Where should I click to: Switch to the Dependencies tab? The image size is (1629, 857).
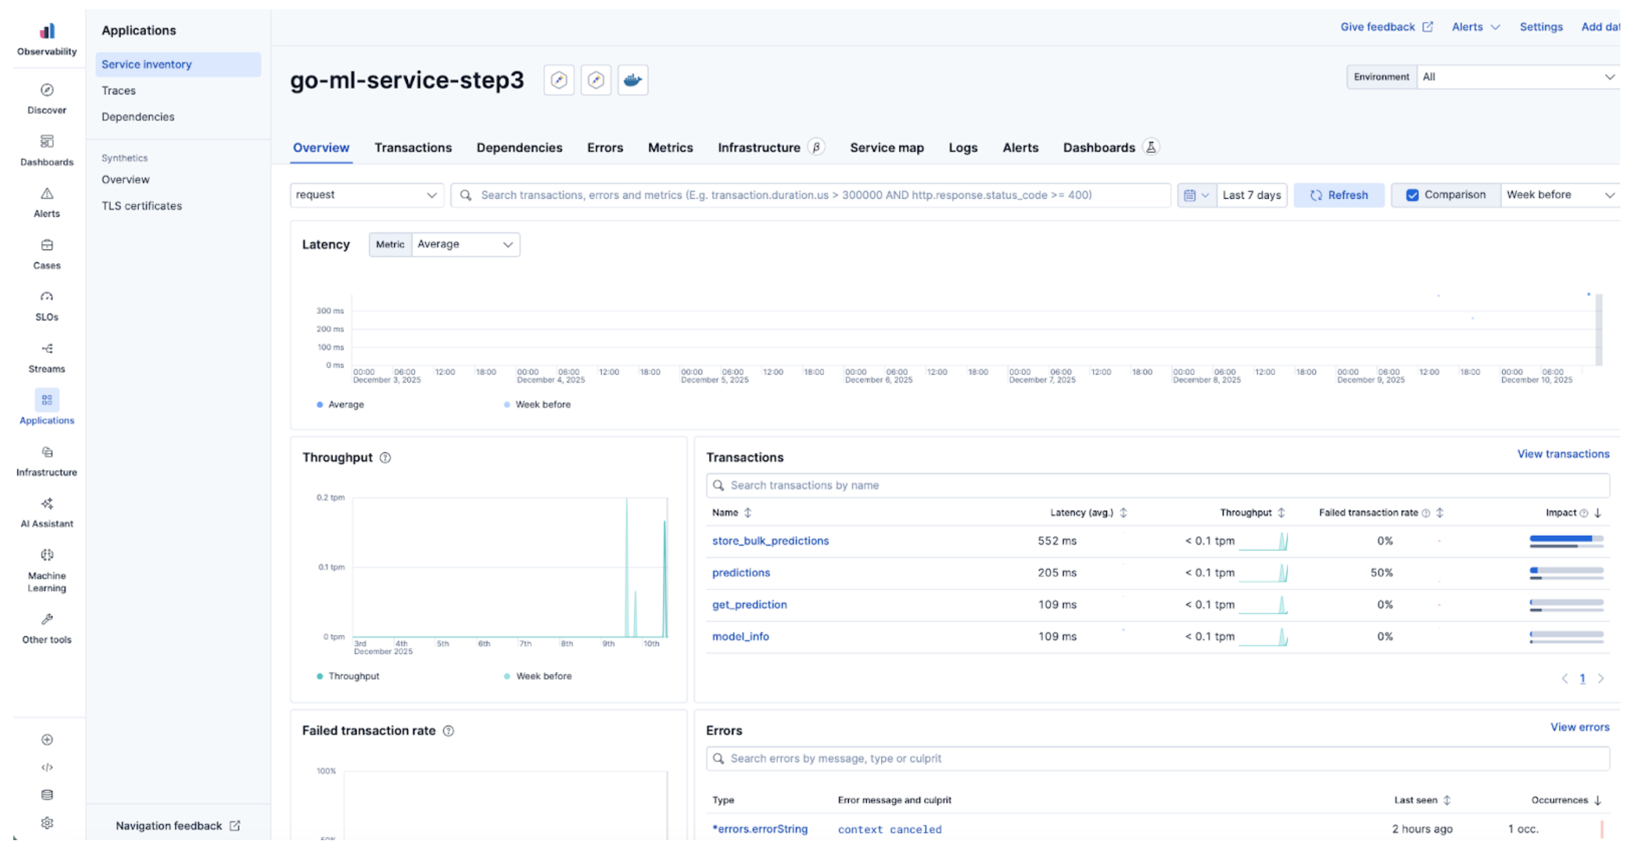pos(519,148)
